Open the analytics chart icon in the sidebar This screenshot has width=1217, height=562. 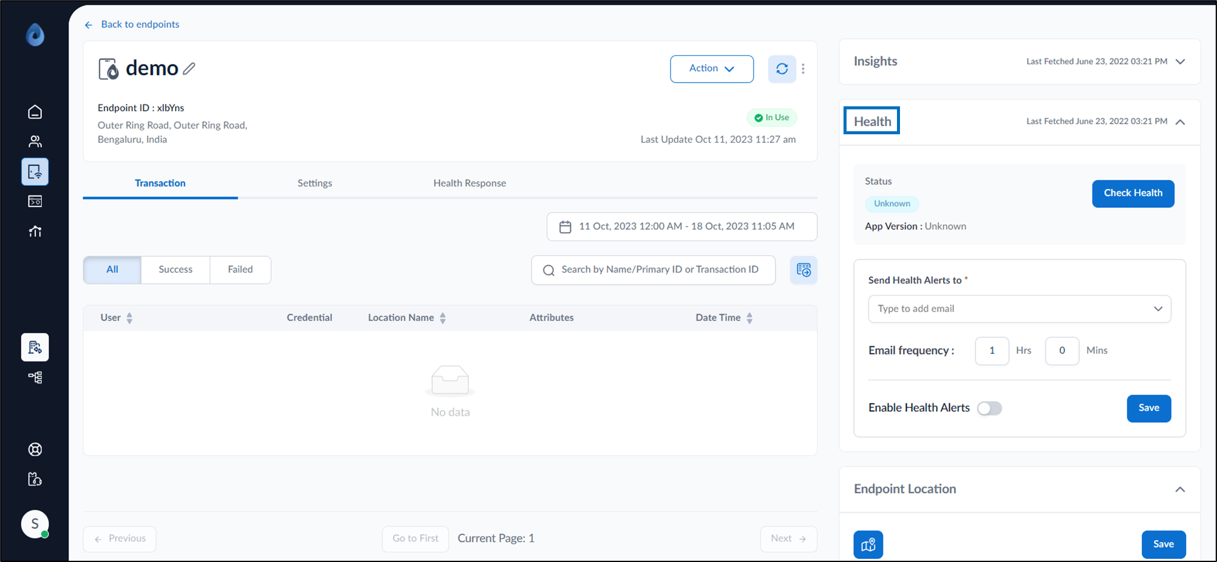pyautogui.click(x=35, y=231)
